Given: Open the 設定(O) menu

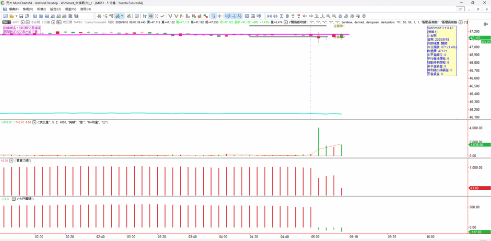Looking at the screenshot, I should [56, 9].
